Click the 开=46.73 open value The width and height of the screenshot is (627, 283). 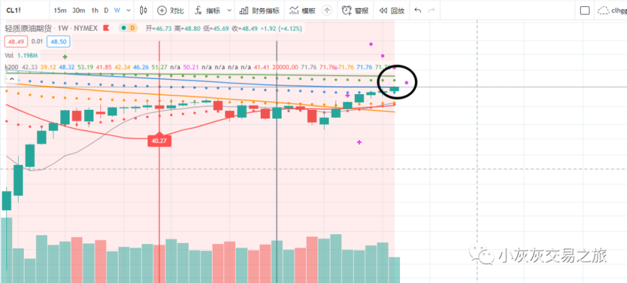[159, 28]
